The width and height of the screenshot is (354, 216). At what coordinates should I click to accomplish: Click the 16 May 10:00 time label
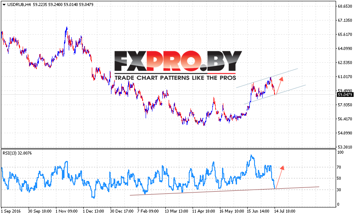click(x=231, y=211)
